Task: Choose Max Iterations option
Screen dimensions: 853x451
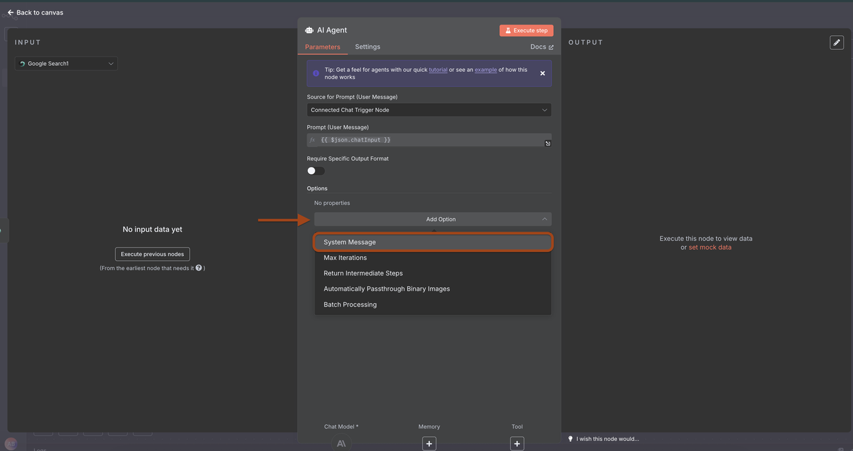Action: coord(433,257)
